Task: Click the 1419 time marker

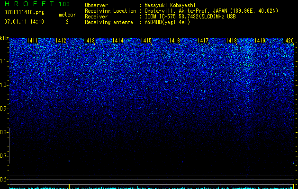Action: point(260,41)
